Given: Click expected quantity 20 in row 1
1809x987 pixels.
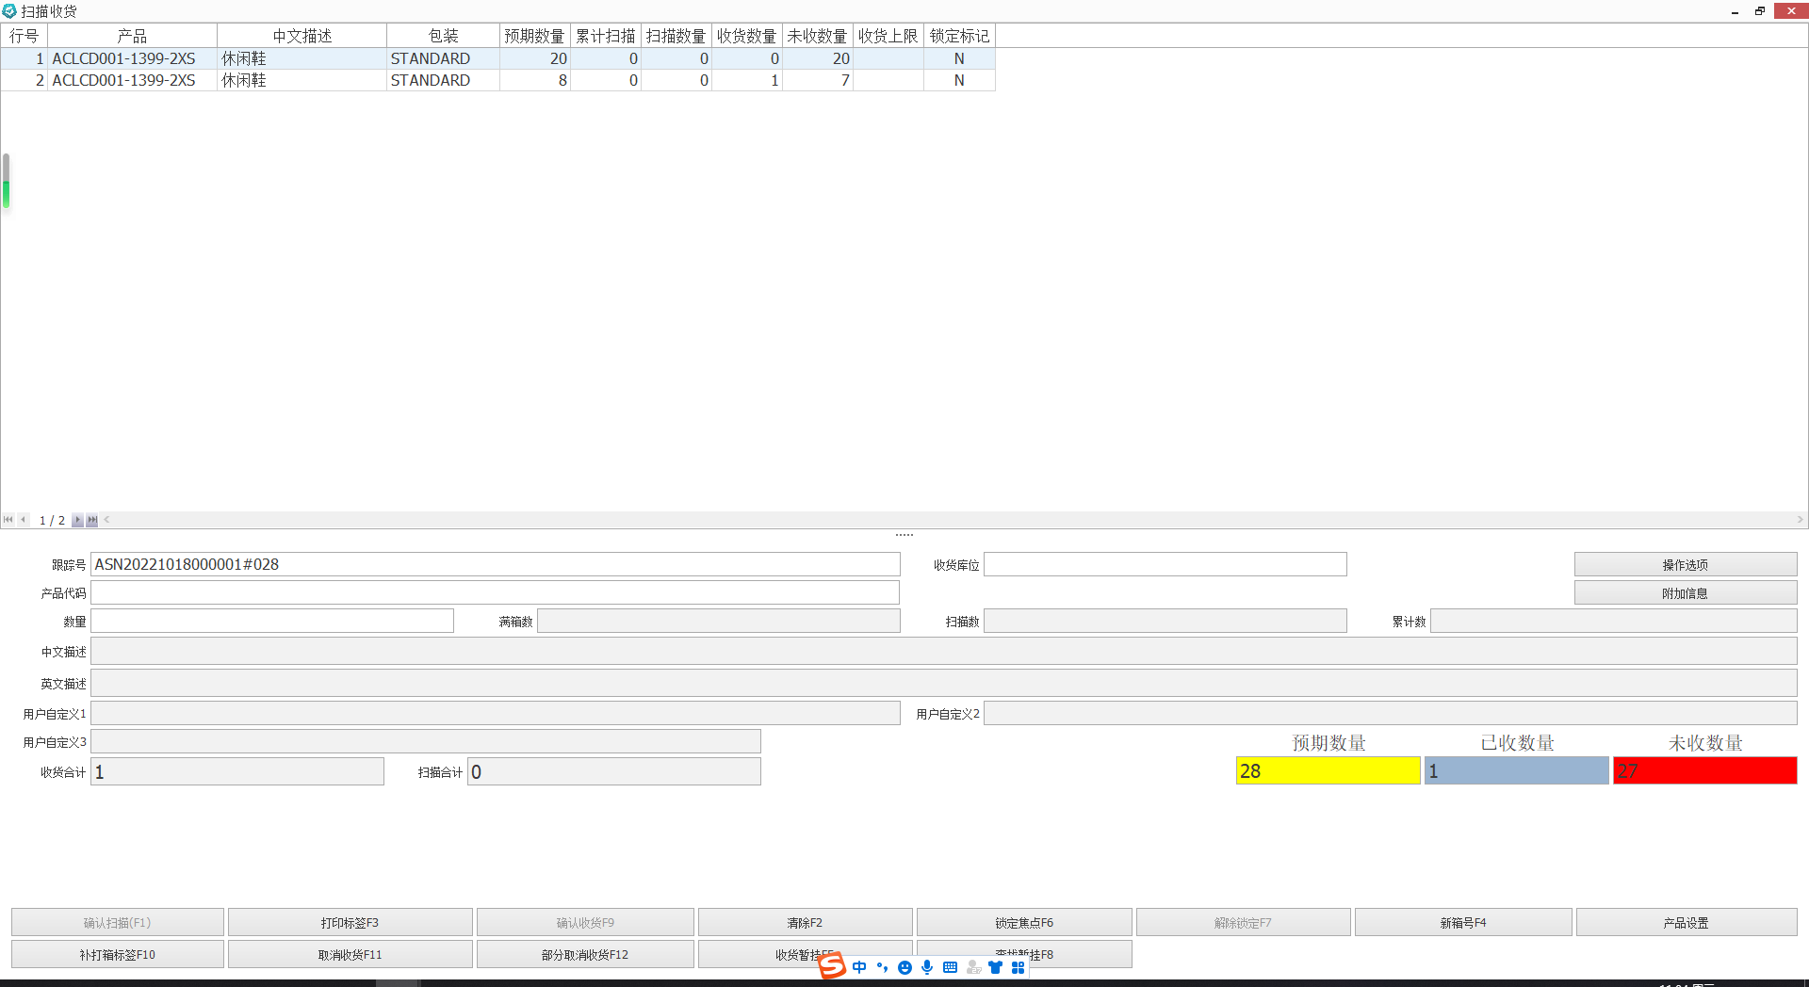Looking at the screenshot, I should (x=535, y=58).
